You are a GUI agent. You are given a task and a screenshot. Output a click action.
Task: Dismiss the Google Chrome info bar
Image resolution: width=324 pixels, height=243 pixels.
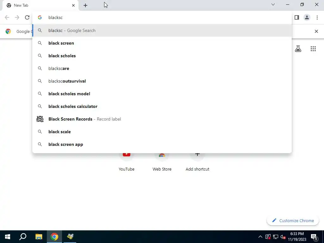click(x=316, y=31)
